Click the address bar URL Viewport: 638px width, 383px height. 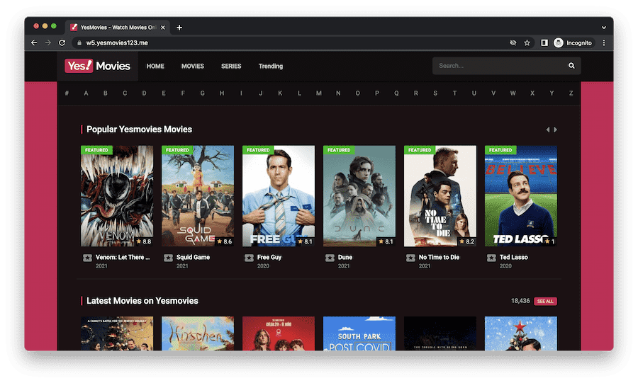pos(117,42)
